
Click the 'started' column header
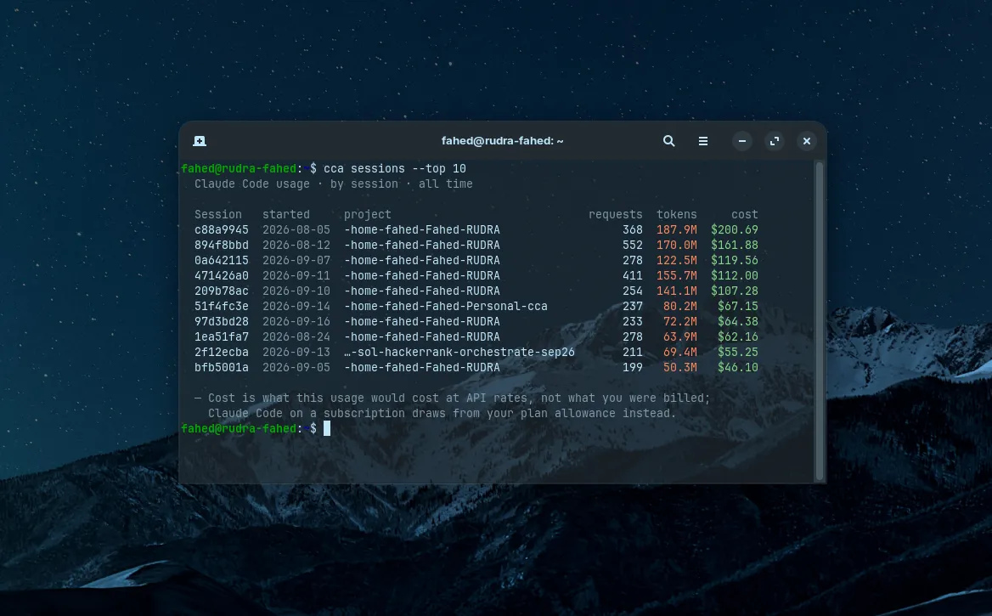click(x=286, y=215)
